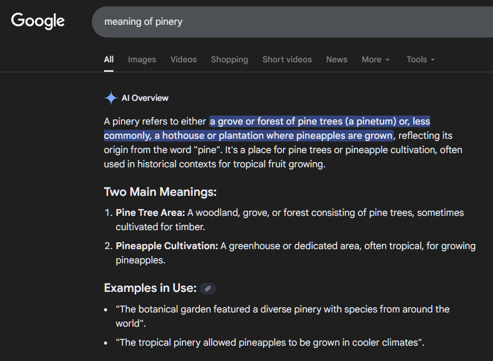493x361 pixels.
Task: Click the link icon beside Examples in Use
Action: point(208,289)
